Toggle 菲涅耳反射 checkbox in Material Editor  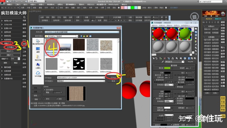[x=154, y=80]
